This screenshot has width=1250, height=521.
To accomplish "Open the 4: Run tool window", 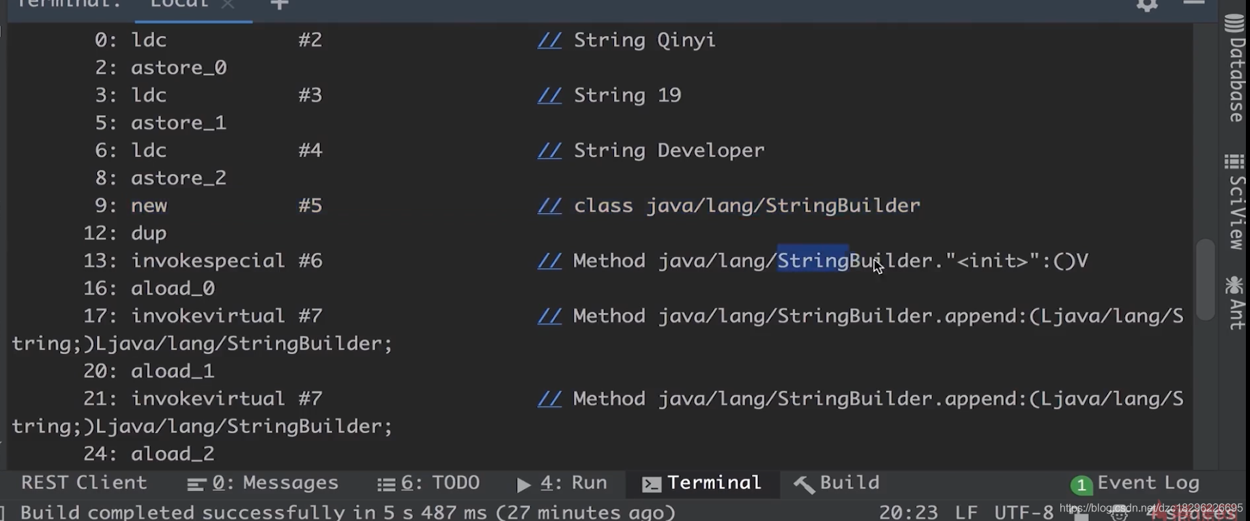I will (562, 483).
